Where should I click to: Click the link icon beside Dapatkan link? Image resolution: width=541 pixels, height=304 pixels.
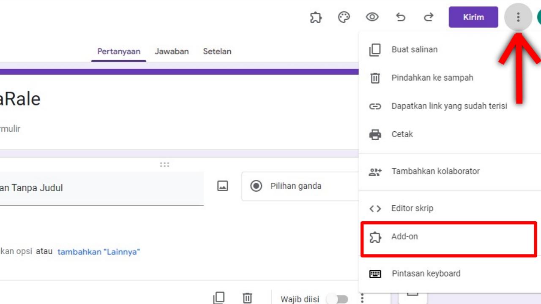point(375,106)
